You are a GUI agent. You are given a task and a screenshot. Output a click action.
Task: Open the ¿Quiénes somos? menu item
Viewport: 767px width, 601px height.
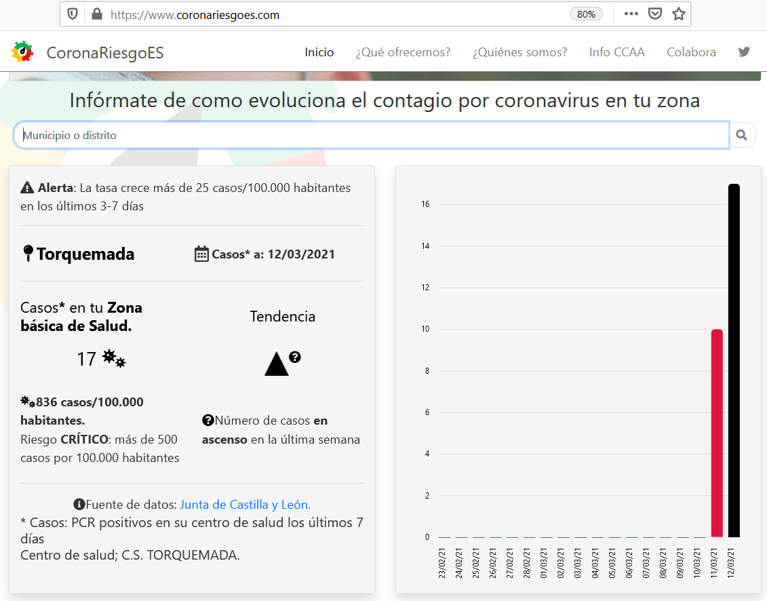[x=519, y=52]
